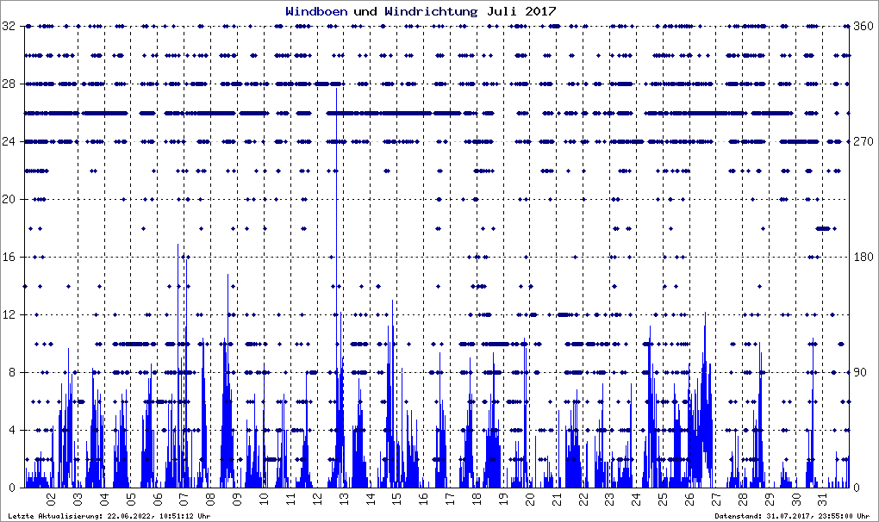
Task: Click the 90 label on right axis
Action: (x=861, y=373)
